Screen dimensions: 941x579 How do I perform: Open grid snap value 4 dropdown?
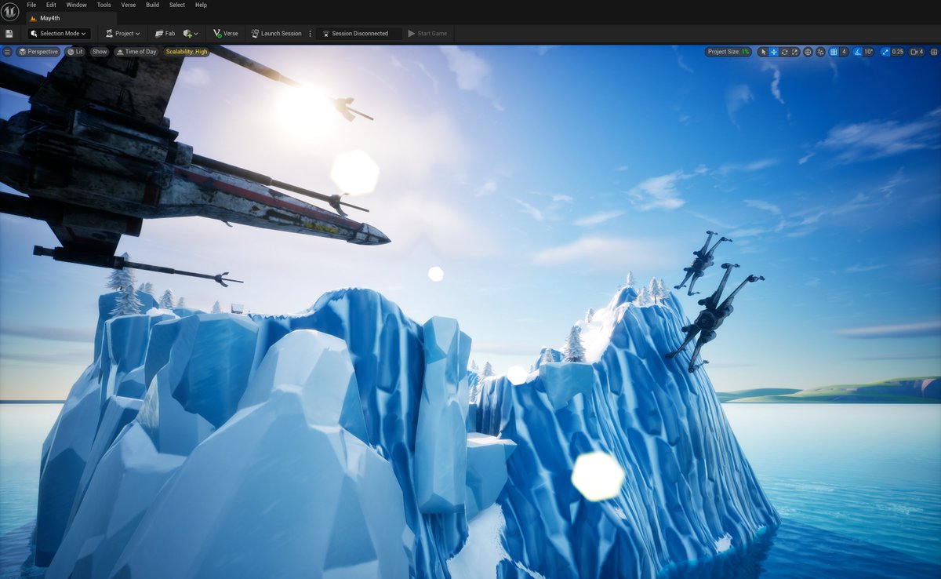[x=844, y=52]
